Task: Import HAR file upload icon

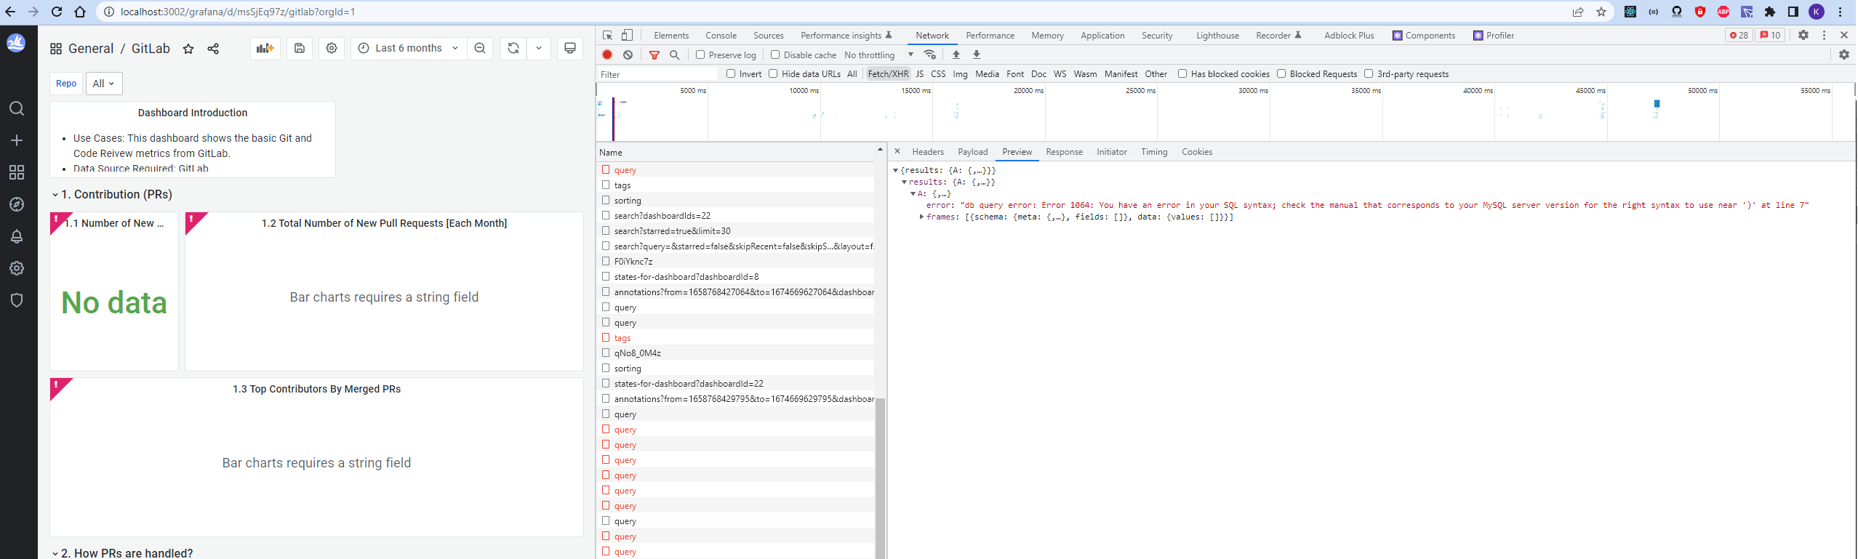Action: coord(956,55)
